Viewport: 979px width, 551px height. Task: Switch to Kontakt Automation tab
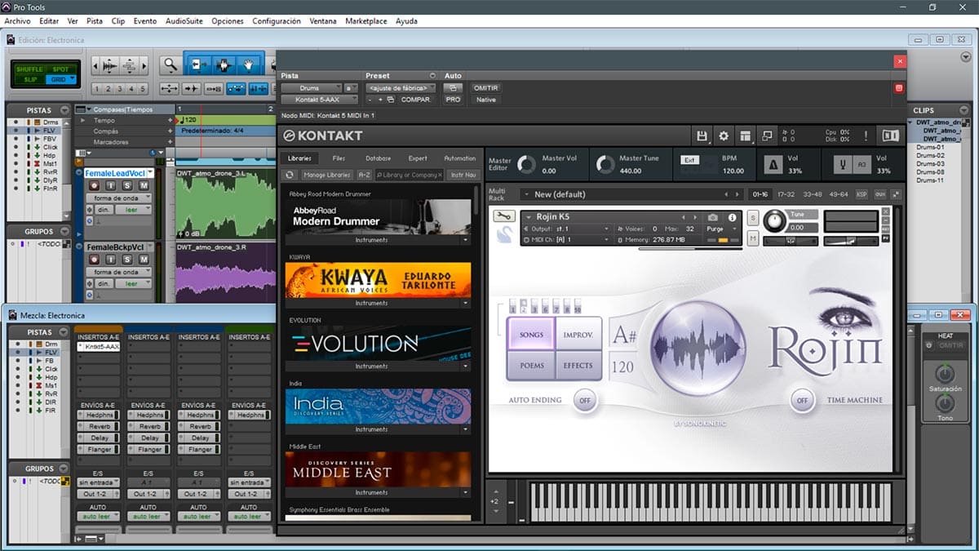click(x=459, y=158)
